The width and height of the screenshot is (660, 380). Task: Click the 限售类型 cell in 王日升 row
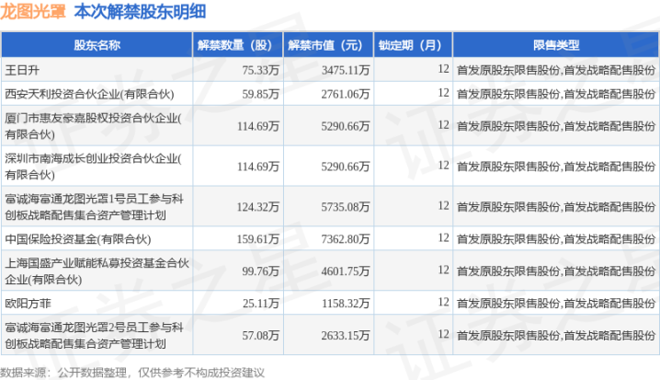[x=556, y=70]
